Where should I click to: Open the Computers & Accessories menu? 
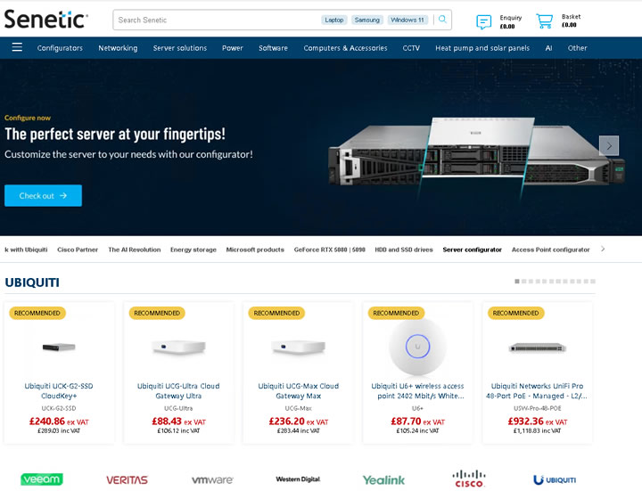(345, 48)
